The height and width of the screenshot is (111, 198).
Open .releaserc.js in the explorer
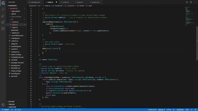click(x=15, y=52)
